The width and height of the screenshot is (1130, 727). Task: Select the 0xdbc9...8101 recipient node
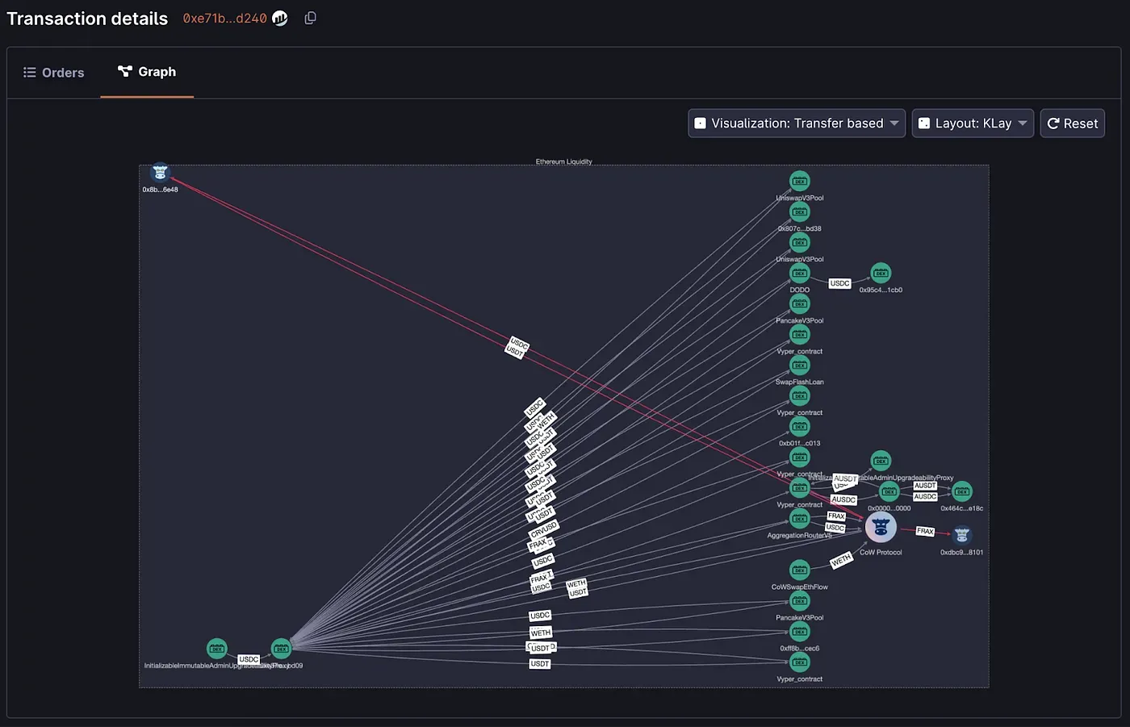click(961, 535)
